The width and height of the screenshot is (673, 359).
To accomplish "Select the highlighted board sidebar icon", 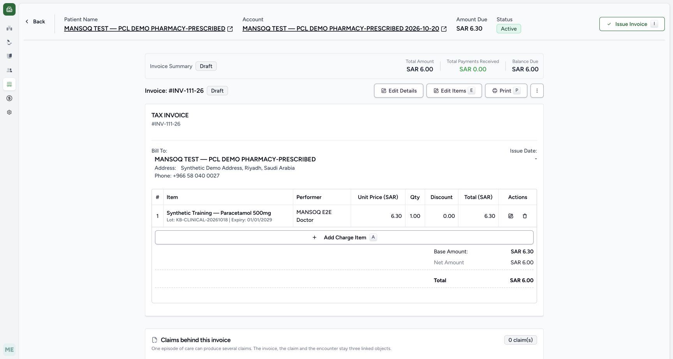I will click(x=9, y=84).
